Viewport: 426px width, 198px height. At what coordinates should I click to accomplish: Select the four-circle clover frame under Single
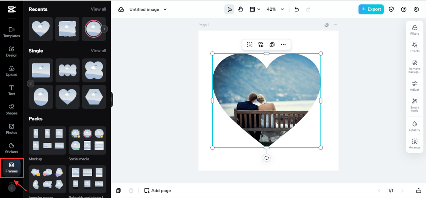[94, 70]
